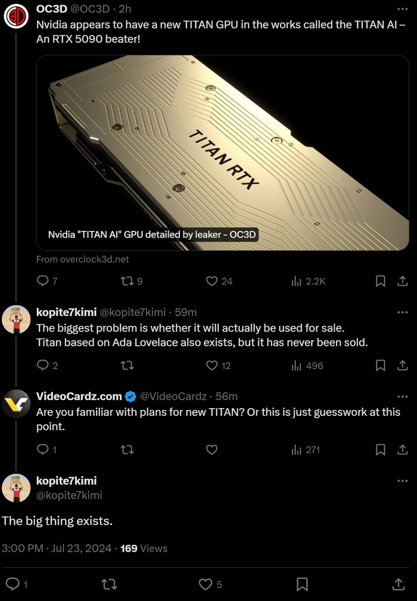Repost the OC3D TITAN AI post
417x601 pixels.
[127, 281]
